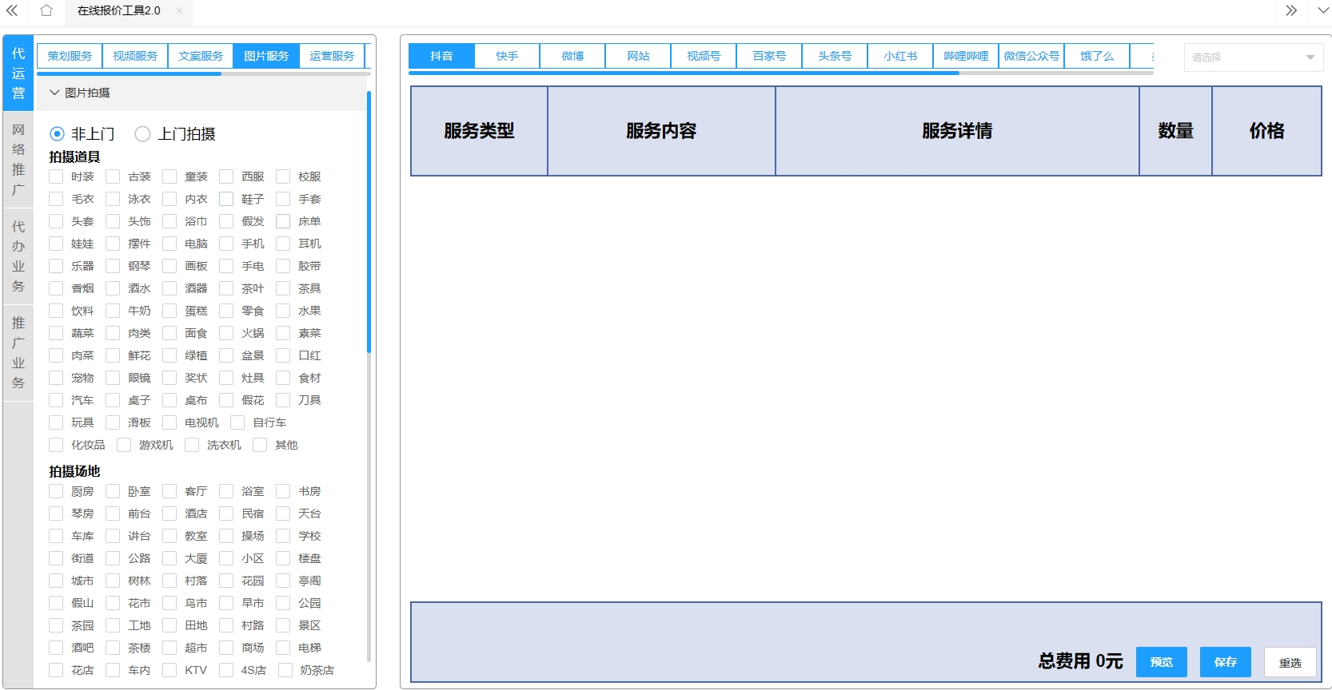Open the top-right tab list chevron
Image resolution: width=1332 pixels, height=690 pixels.
(x=1322, y=10)
